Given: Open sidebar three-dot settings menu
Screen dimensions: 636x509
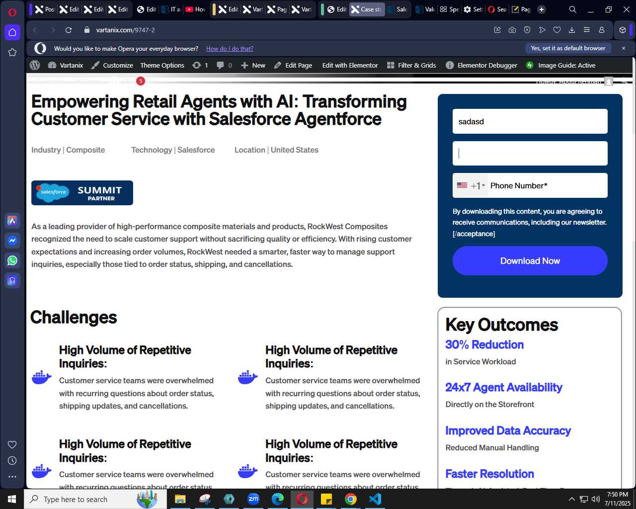Looking at the screenshot, I should tap(12, 477).
